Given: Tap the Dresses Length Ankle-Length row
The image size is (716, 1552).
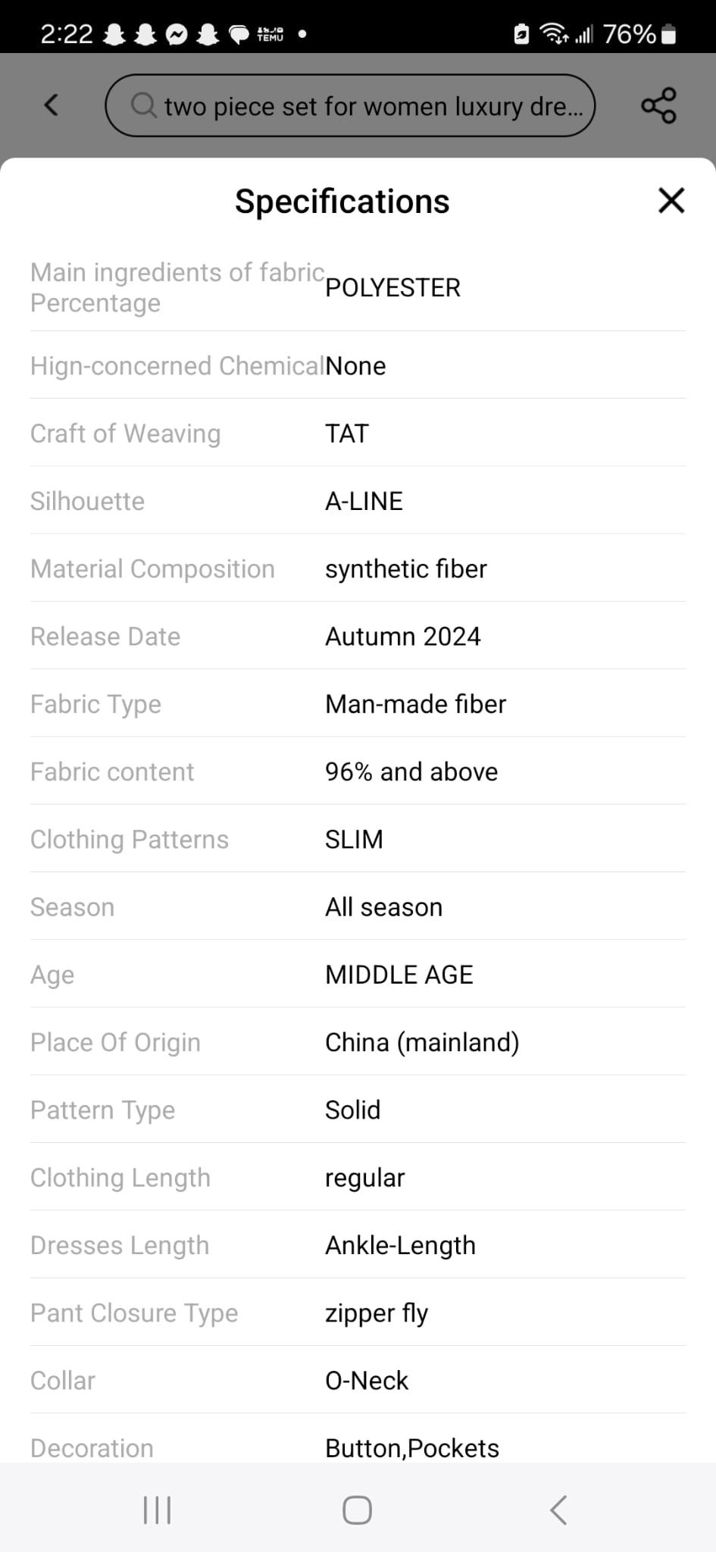Looking at the screenshot, I should pyautogui.click(x=358, y=1245).
